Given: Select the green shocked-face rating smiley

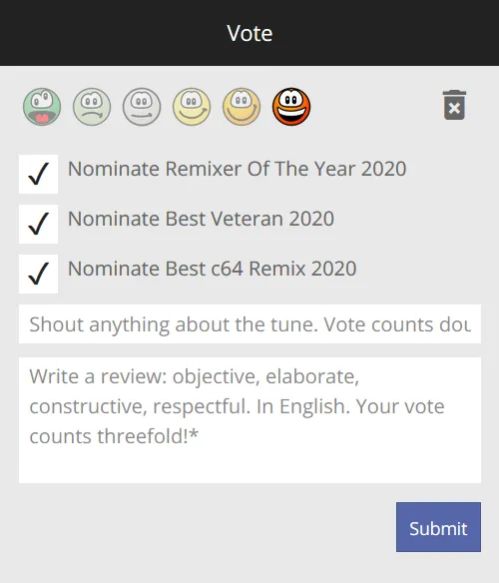Looking at the screenshot, I should [42, 107].
